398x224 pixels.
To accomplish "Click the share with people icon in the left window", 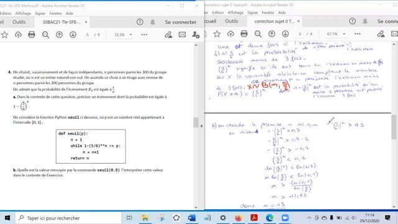I will point(196,35).
